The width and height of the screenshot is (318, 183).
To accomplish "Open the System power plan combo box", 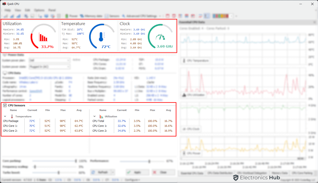I will (x=50, y=60).
